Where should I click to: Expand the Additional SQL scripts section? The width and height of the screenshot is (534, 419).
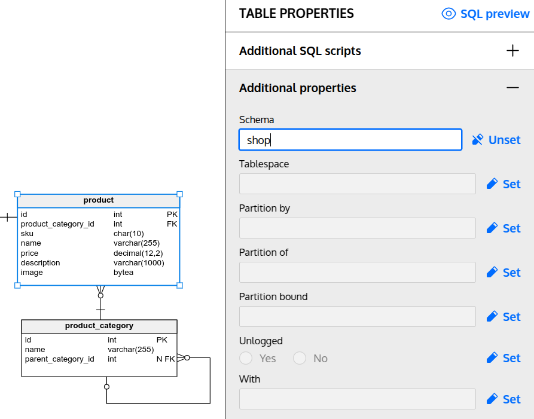(x=512, y=51)
